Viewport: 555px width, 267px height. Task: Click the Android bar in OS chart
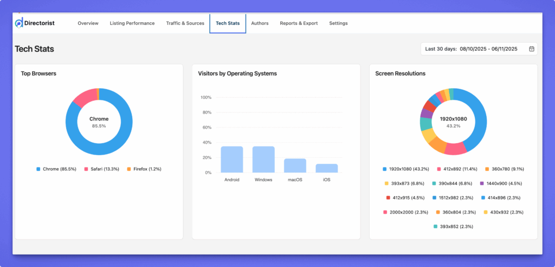tap(232, 159)
